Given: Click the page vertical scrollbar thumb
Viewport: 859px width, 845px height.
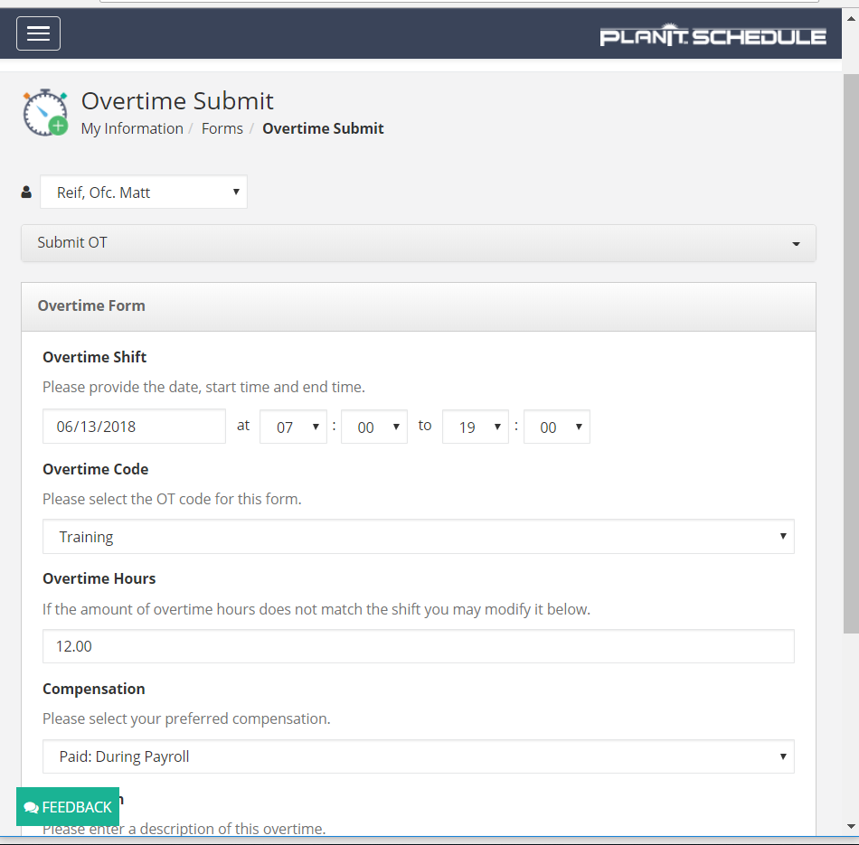Looking at the screenshot, I should tap(851, 353).
